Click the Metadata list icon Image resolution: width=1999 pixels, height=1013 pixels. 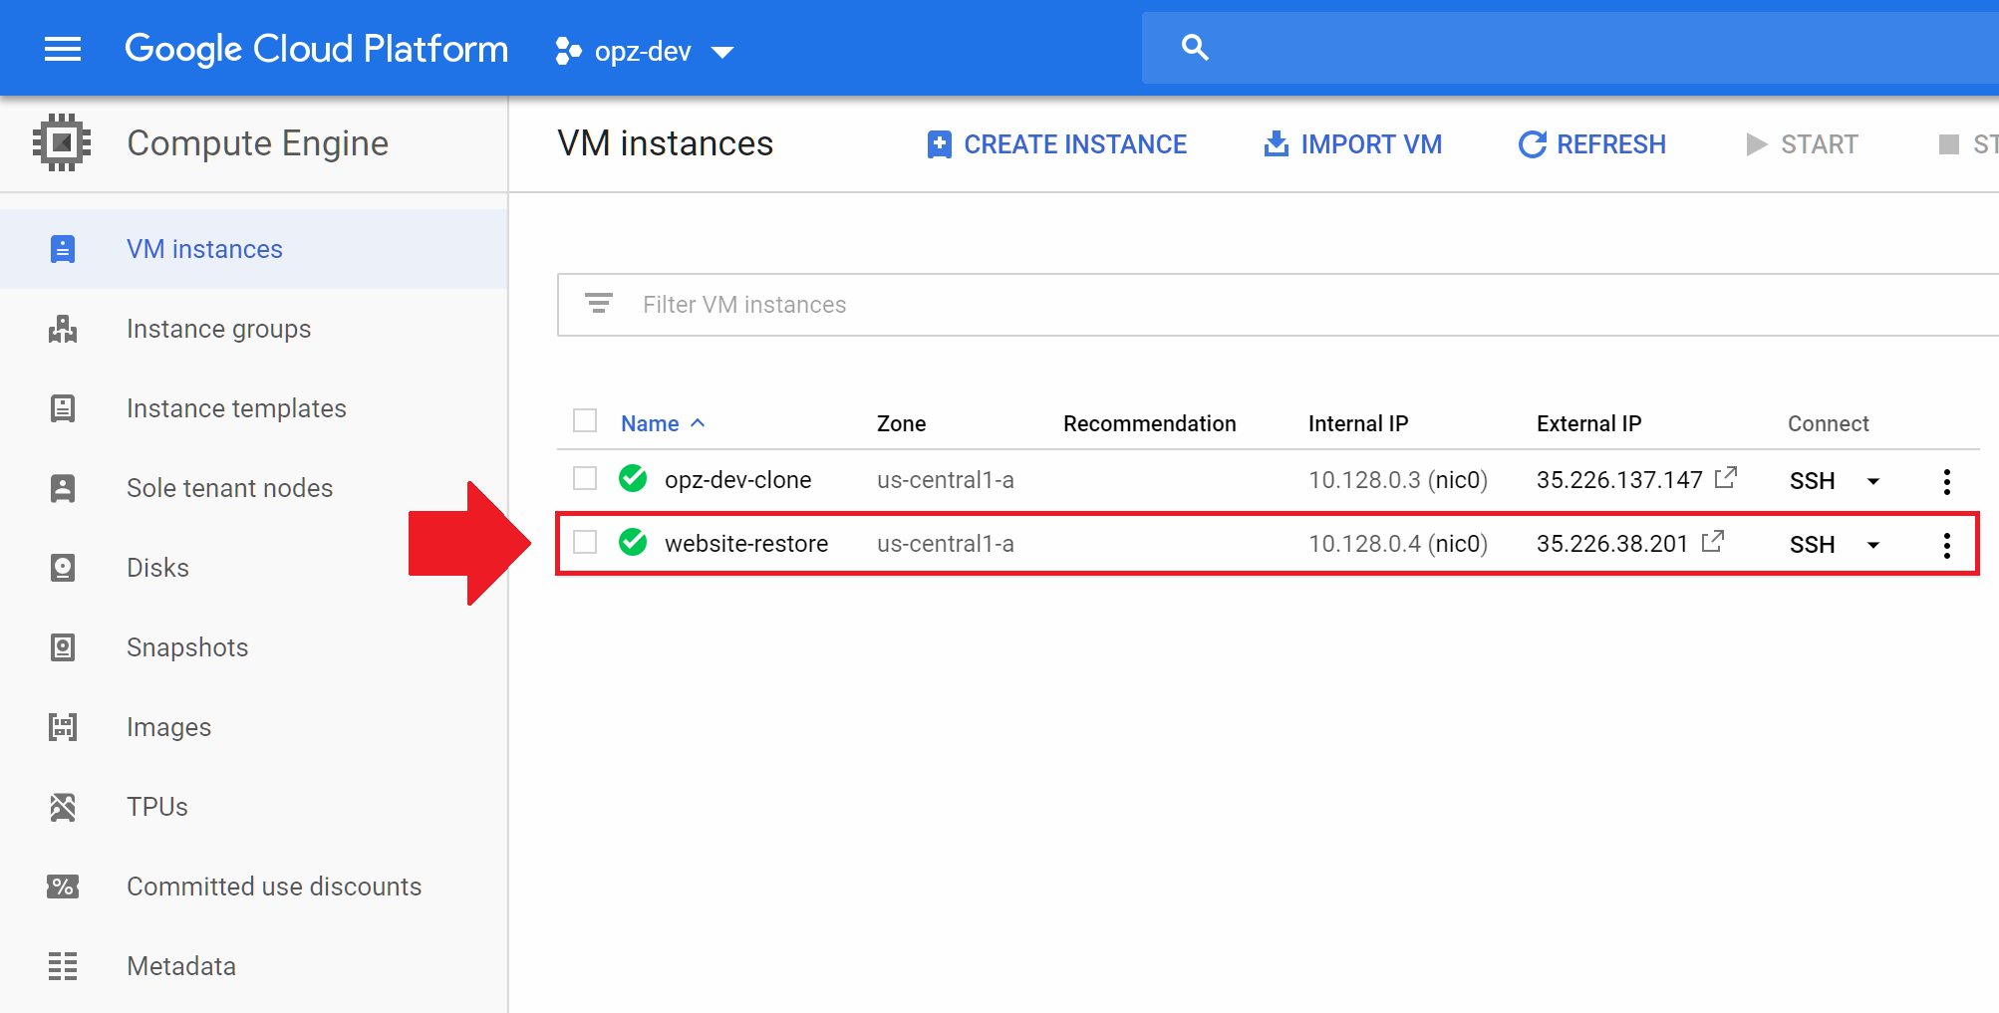click(x=63, y=966)
